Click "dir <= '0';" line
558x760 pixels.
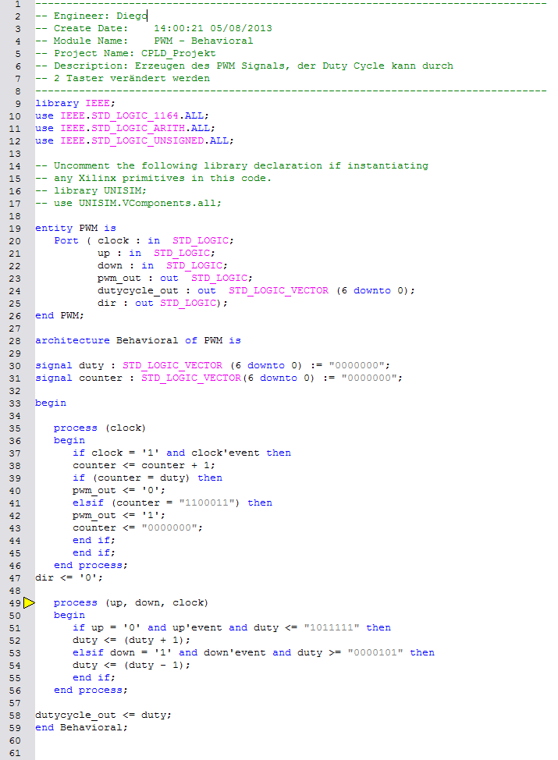point(69,578)
